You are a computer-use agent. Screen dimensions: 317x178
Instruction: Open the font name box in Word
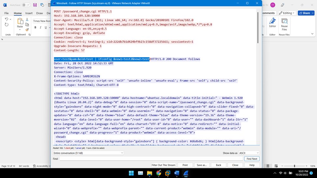click(x=42, y=21)
